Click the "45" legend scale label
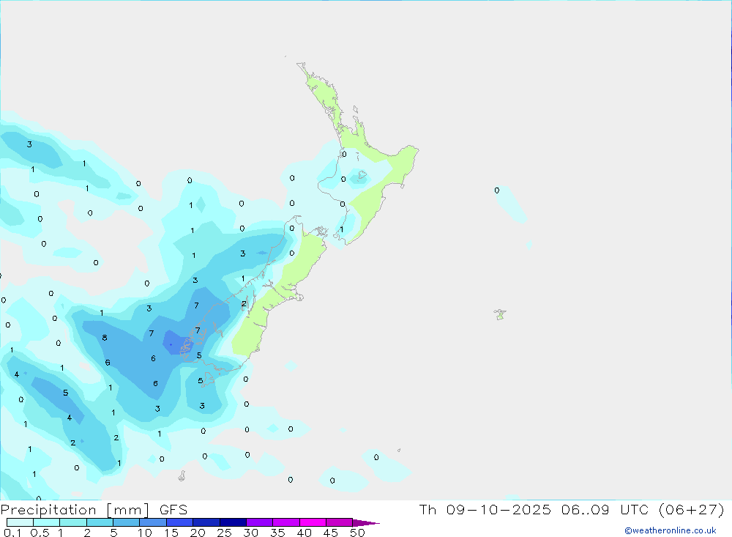The height and width of the screenshot is (537, 732). pos(331,533)
